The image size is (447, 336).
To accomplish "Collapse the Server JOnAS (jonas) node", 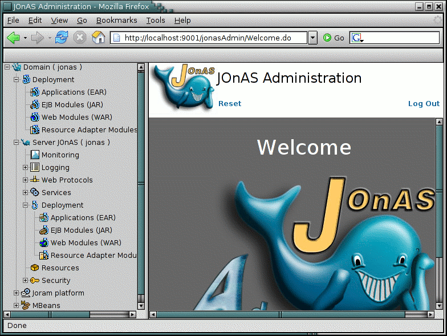I will click(16, 143).
